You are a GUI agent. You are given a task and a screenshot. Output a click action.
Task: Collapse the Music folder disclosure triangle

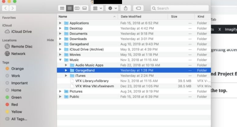pyautogui.click(x=60, y=60)
